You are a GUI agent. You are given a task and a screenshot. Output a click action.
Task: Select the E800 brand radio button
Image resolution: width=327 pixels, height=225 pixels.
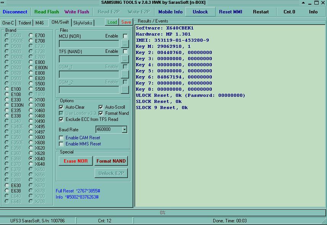click(x=31, y=62)
